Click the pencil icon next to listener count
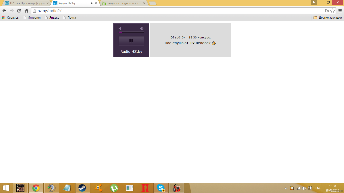344x193 pixels. tap(214, 43)
